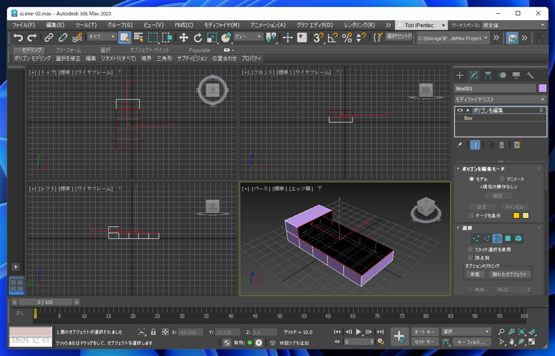Screen dimensions: 555x356
Task: Click the Rectangular Selection Region icon
Action: 153,37
